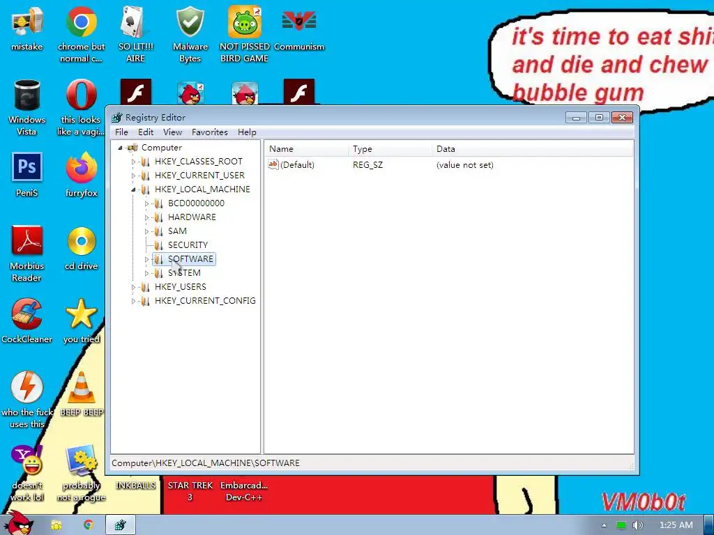This screenshot has height=535, width=714.
Task: Launch the 'furryfox' Firefox icon
Action: 81,175
